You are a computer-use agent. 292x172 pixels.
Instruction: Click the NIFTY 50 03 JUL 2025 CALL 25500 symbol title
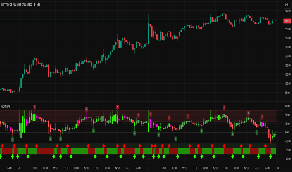(x=21, y=5)
